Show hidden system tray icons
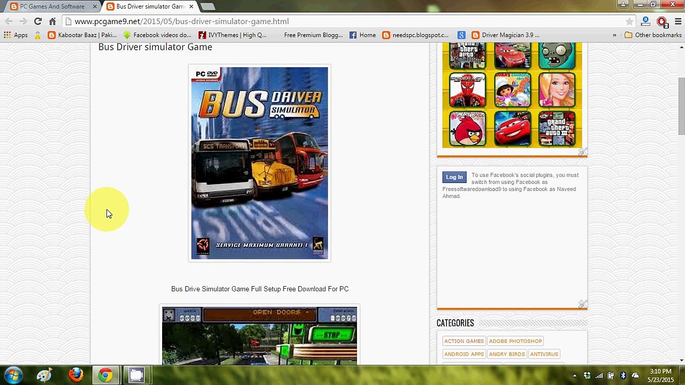Image resolution: width=685 pixels, height=385 pixels. 575,375
